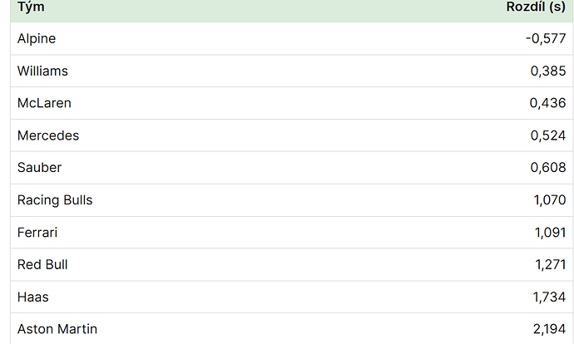Select the Haas team cell
The height and width of the screenshot is (344, 574).
(x=33, y=297)
